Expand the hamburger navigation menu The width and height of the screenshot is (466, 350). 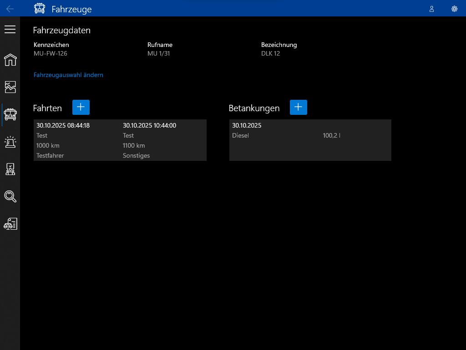tap(10, 29)
